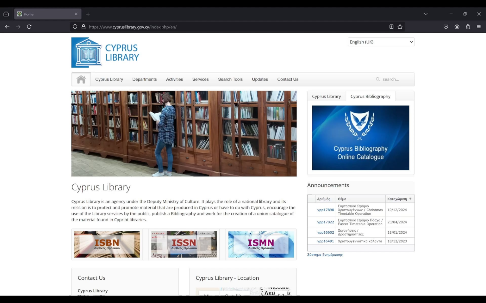Open announcement ypp17898
The height and width of the screenshot is (303, 486).
click(326, 210)
